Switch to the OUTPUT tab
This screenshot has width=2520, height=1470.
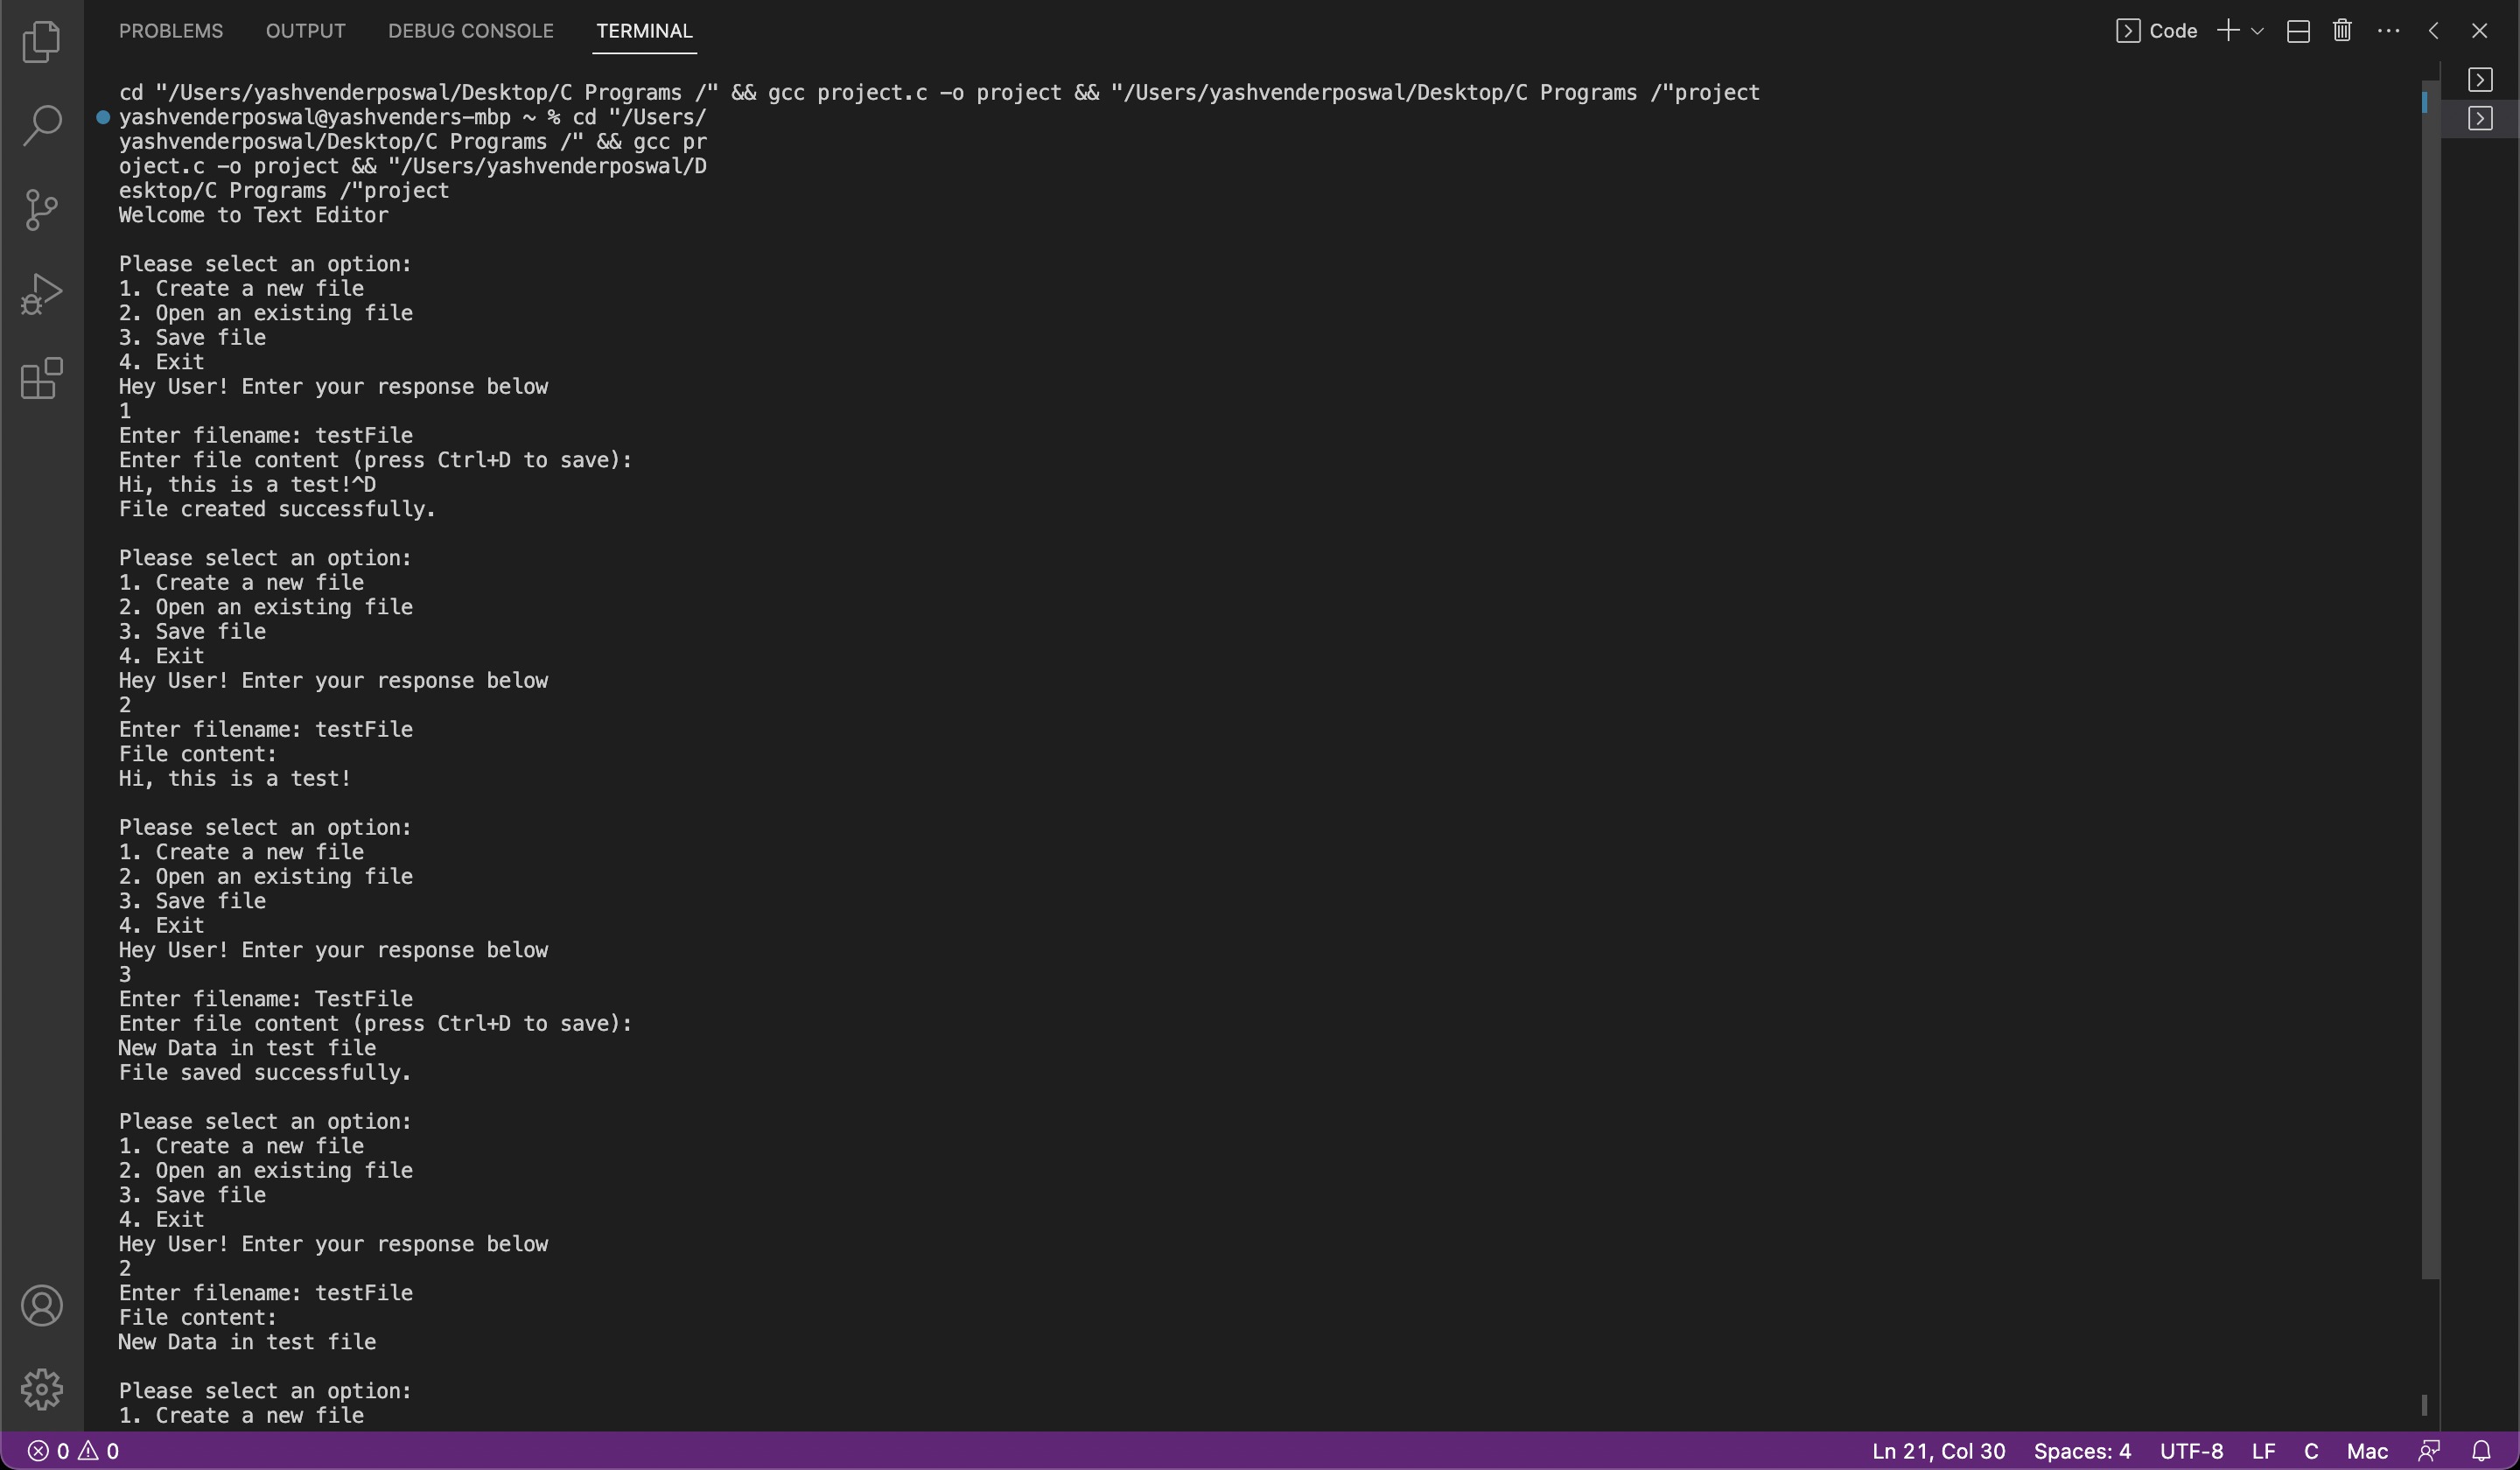[305, 31]
